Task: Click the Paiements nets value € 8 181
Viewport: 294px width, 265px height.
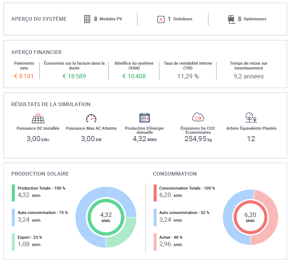Action: coord(24,77)
